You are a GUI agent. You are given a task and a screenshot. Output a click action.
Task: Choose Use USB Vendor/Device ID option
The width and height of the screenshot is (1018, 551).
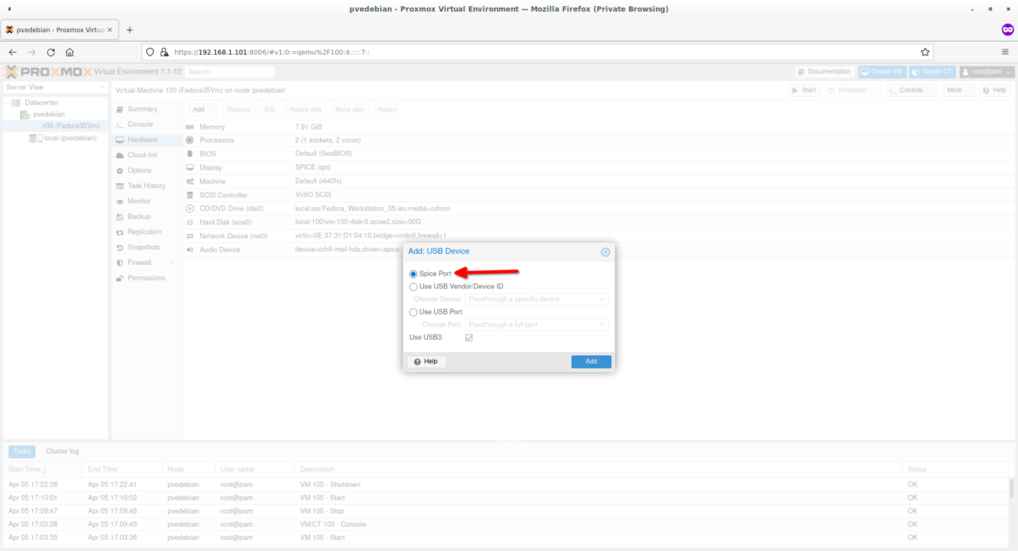413,286
